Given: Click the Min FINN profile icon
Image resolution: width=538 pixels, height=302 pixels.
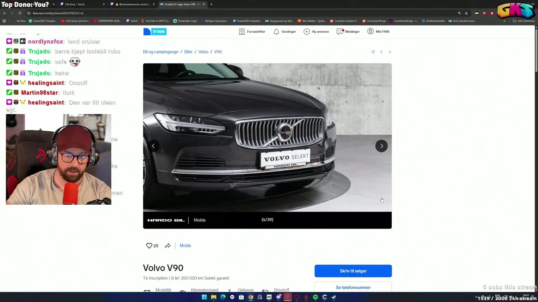Looking at the screenshot, I should [370, 31].
